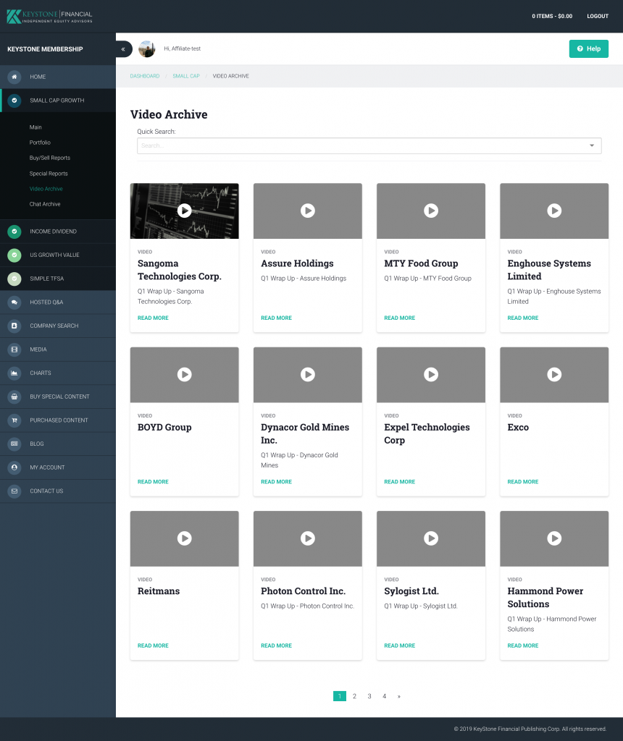The width and height of the screenshot is (623, 741).
Task: Click the Purchased Content cart icon
Action: [14, 420]
